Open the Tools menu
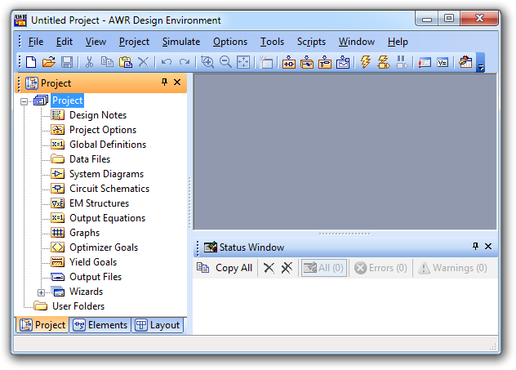Image resolution: width=516 pixels, height=370 pixels. (272, 42)
